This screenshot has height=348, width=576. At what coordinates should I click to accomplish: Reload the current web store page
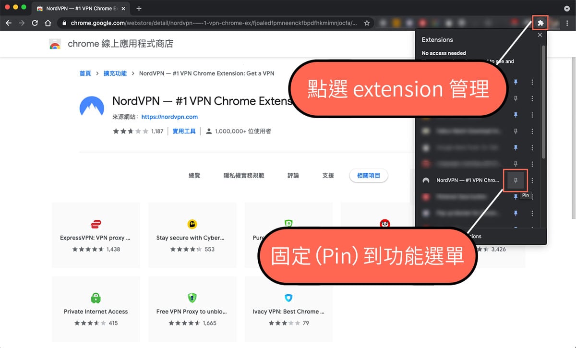pyautogui.click(x=35, y=23)
